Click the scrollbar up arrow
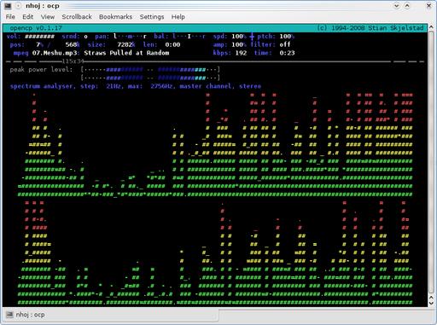 (431, 27)
